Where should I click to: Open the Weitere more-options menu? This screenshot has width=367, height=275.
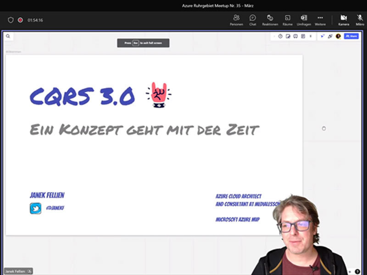(x=320, y=20)
